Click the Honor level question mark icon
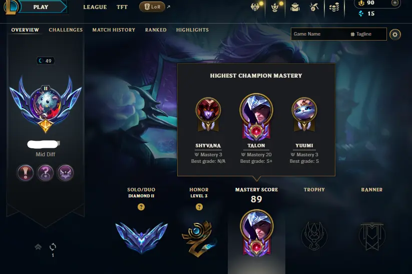This screenshot has height=274, width=412. tap(199, 207)
